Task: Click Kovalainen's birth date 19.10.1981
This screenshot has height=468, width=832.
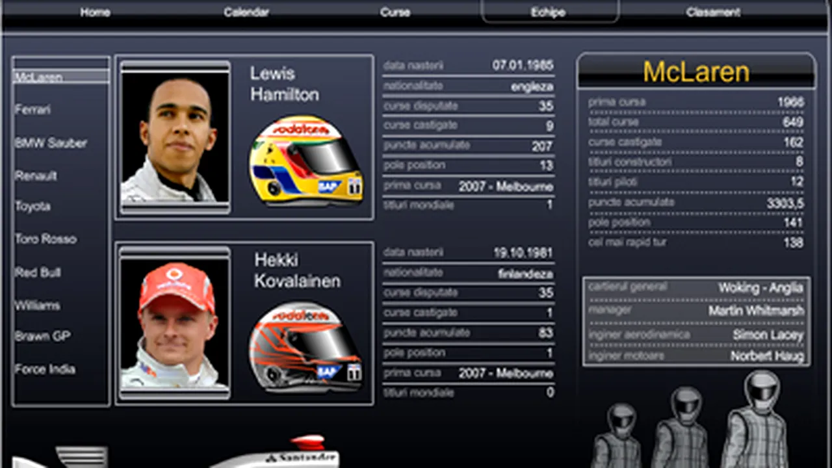Action: coord(523,253)
